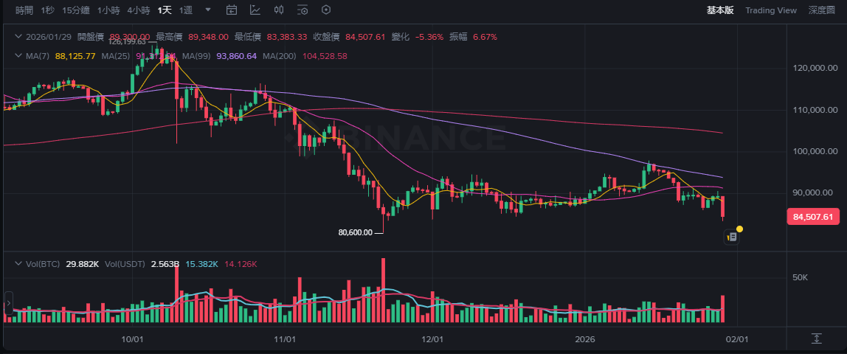Select the 15分鐘 interval

[76, 10]
